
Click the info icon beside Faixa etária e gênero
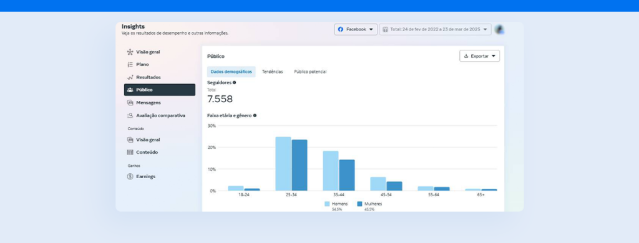255,116
